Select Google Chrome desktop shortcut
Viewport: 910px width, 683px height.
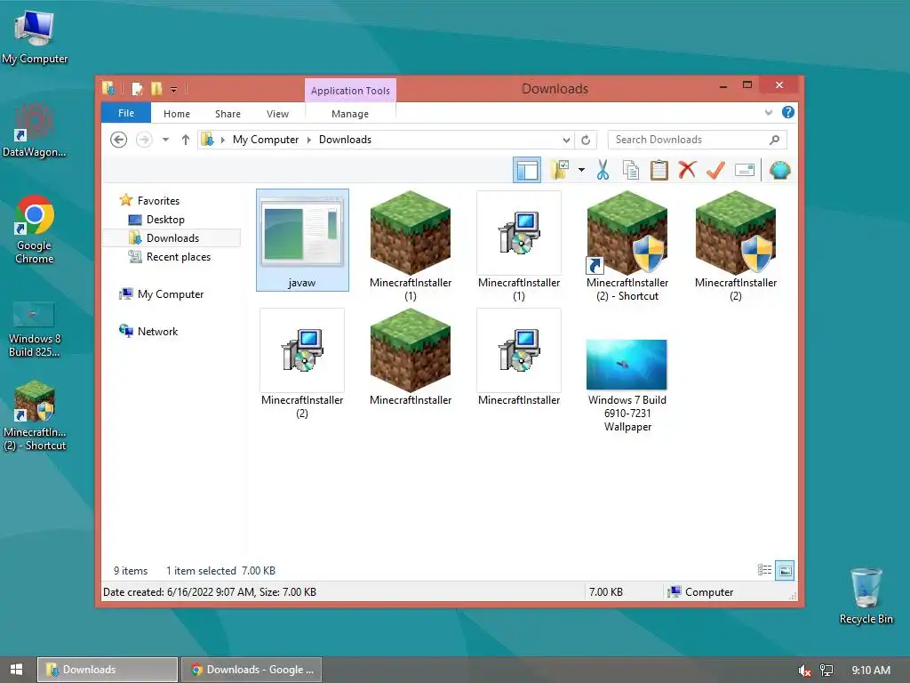click(x=35, y=230)
